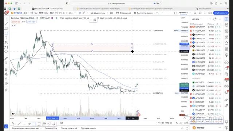The width and height of the screenshot is (233, 131).
Task: Enter fullscreen mode icon
Action: pyautogui.click(x=205, y=13)
